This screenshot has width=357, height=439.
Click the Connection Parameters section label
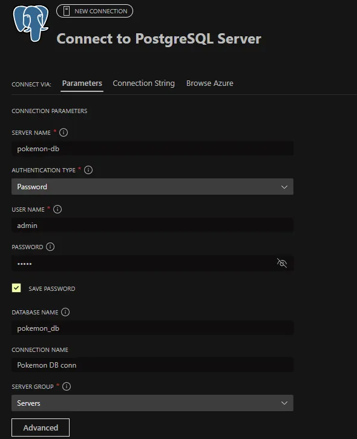click(50, 111)
